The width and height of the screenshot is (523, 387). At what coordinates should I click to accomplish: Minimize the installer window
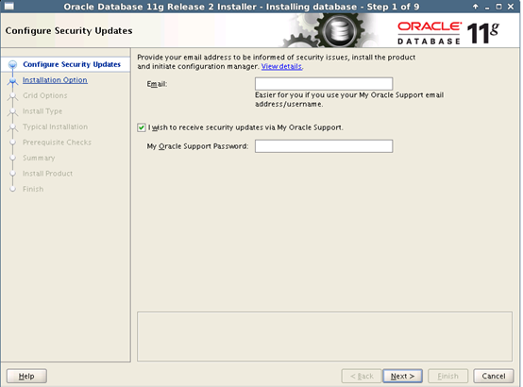487,7
